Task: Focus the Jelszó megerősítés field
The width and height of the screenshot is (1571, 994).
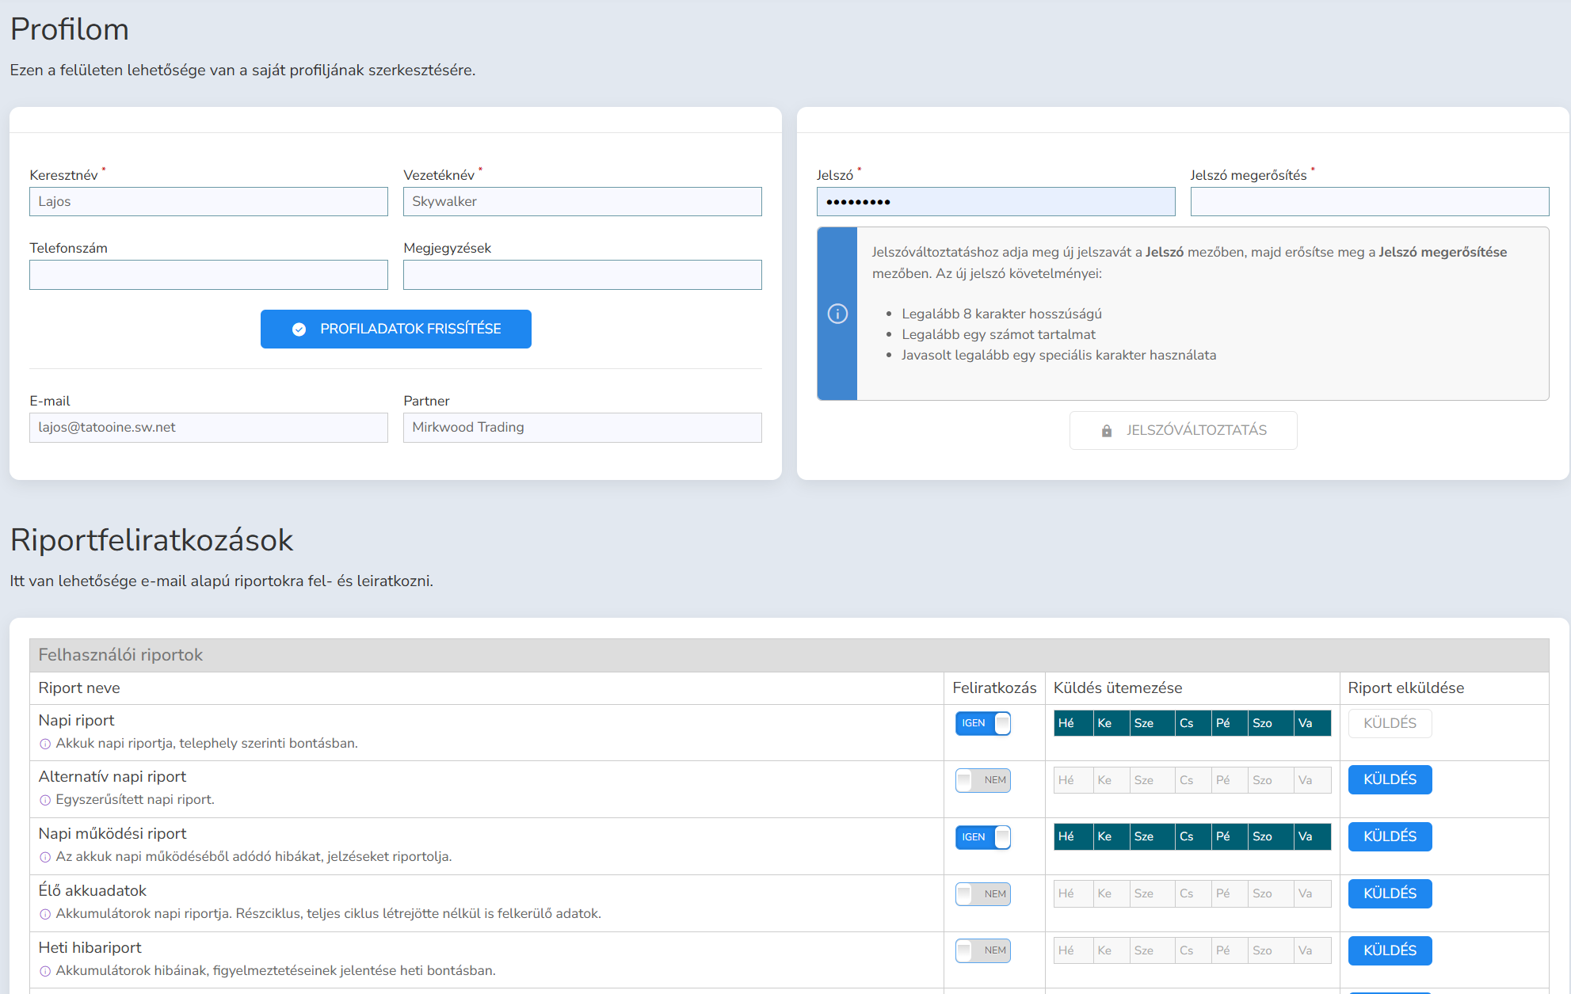Action: click(x=1369, y=202)
